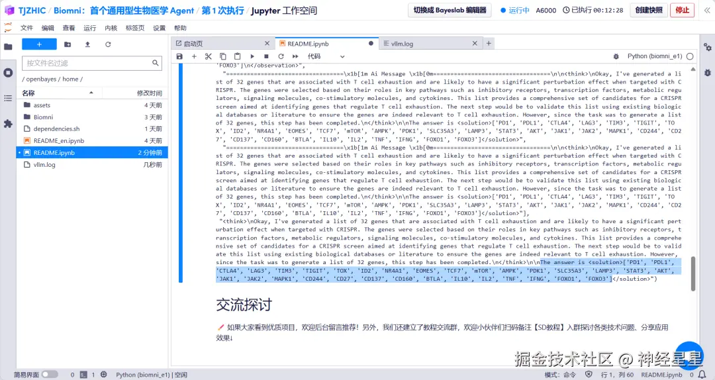Click the notification bell in status bar

(x=702, y=375)
